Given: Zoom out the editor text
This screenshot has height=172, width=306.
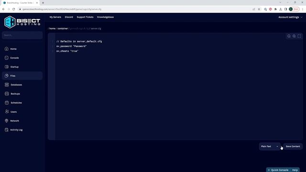Looking at the screenshot, I should (289, 36).
